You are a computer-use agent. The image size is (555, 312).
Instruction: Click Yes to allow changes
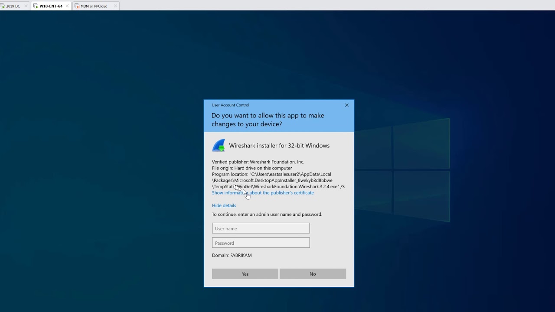point(245,274)
